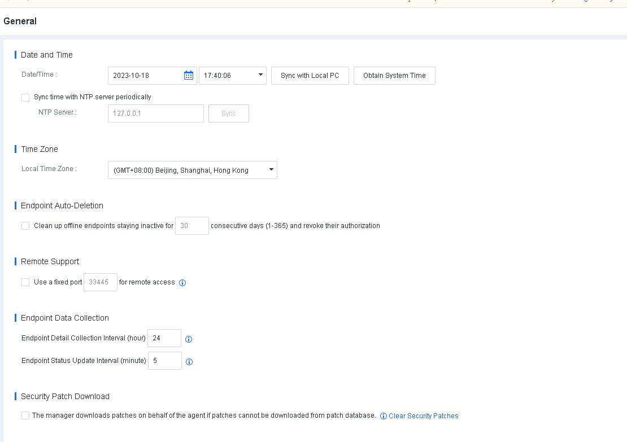
Task: Open the date picker calendar icon
Action: (x=189, y=76)
